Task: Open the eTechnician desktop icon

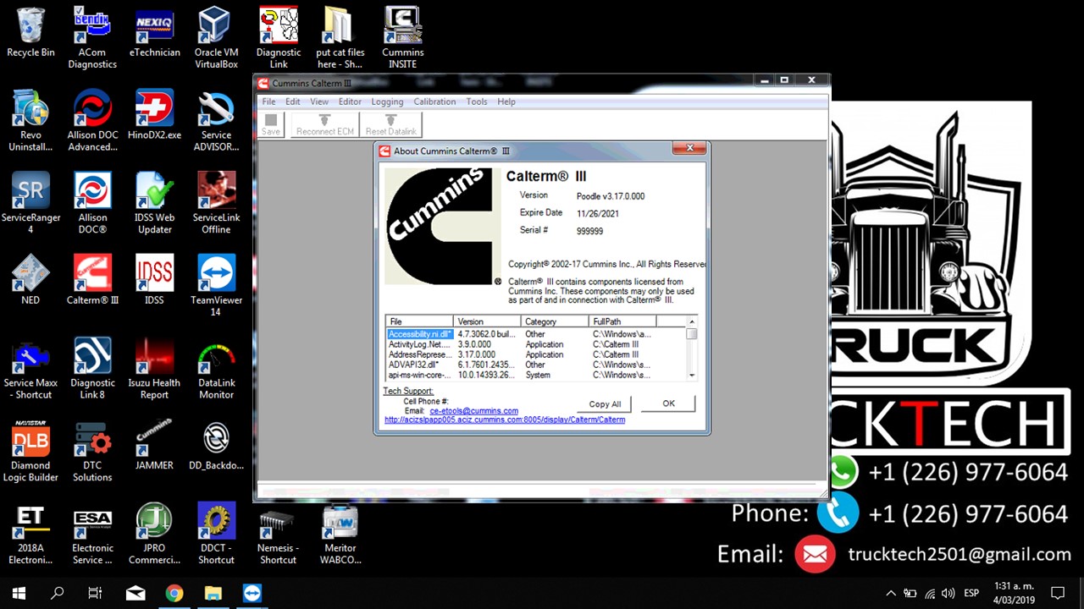Action: (154, 32)
